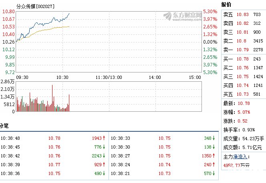Select 卖五 price 10.83

pos(243,14)
